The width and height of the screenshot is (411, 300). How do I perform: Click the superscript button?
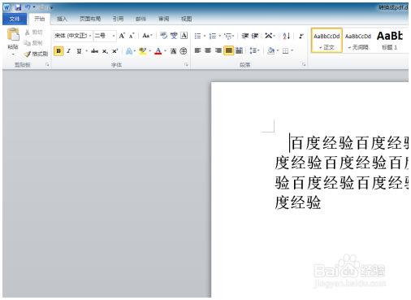(x=115, y=51)
